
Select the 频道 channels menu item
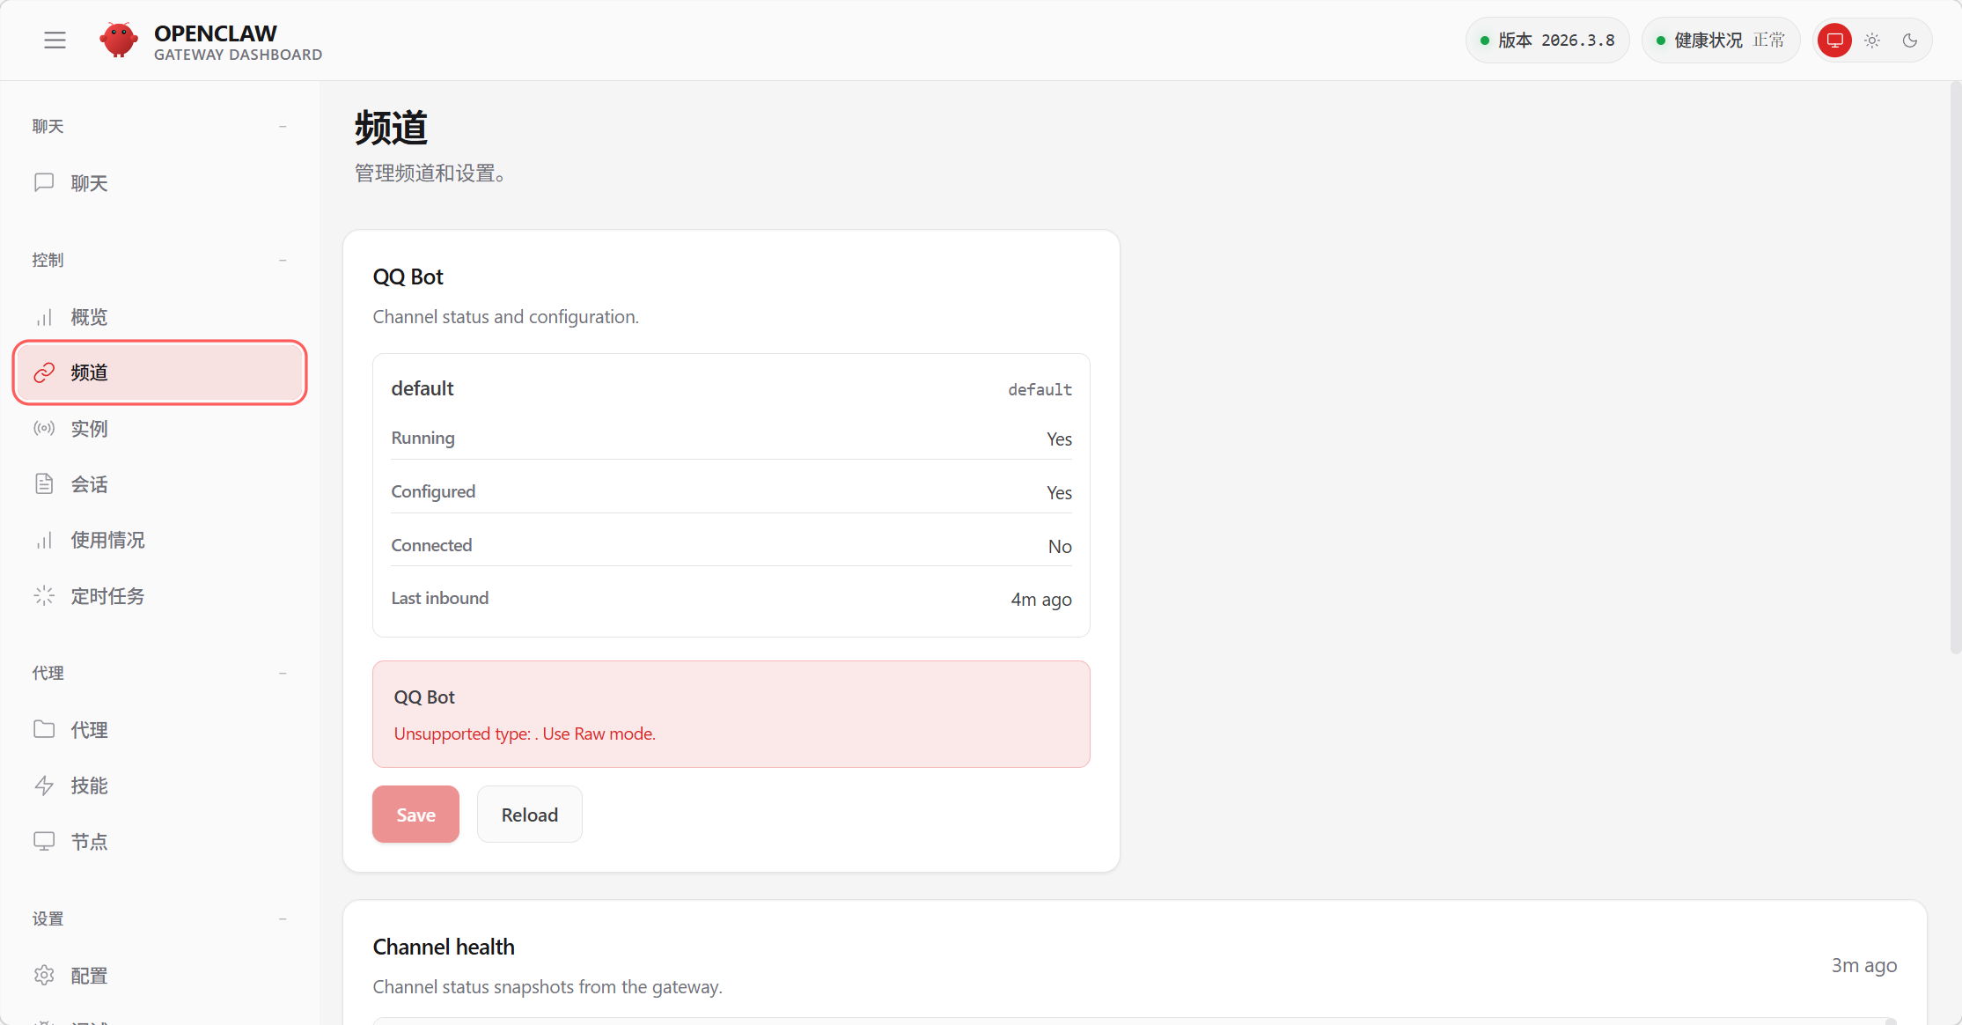pyautogui.click(x=159, y=372)
